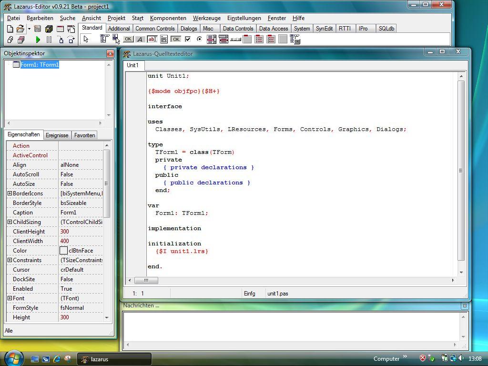Click the Caption property value Form1
This screenshot has height=366, width=488.
tap(81, 212)
